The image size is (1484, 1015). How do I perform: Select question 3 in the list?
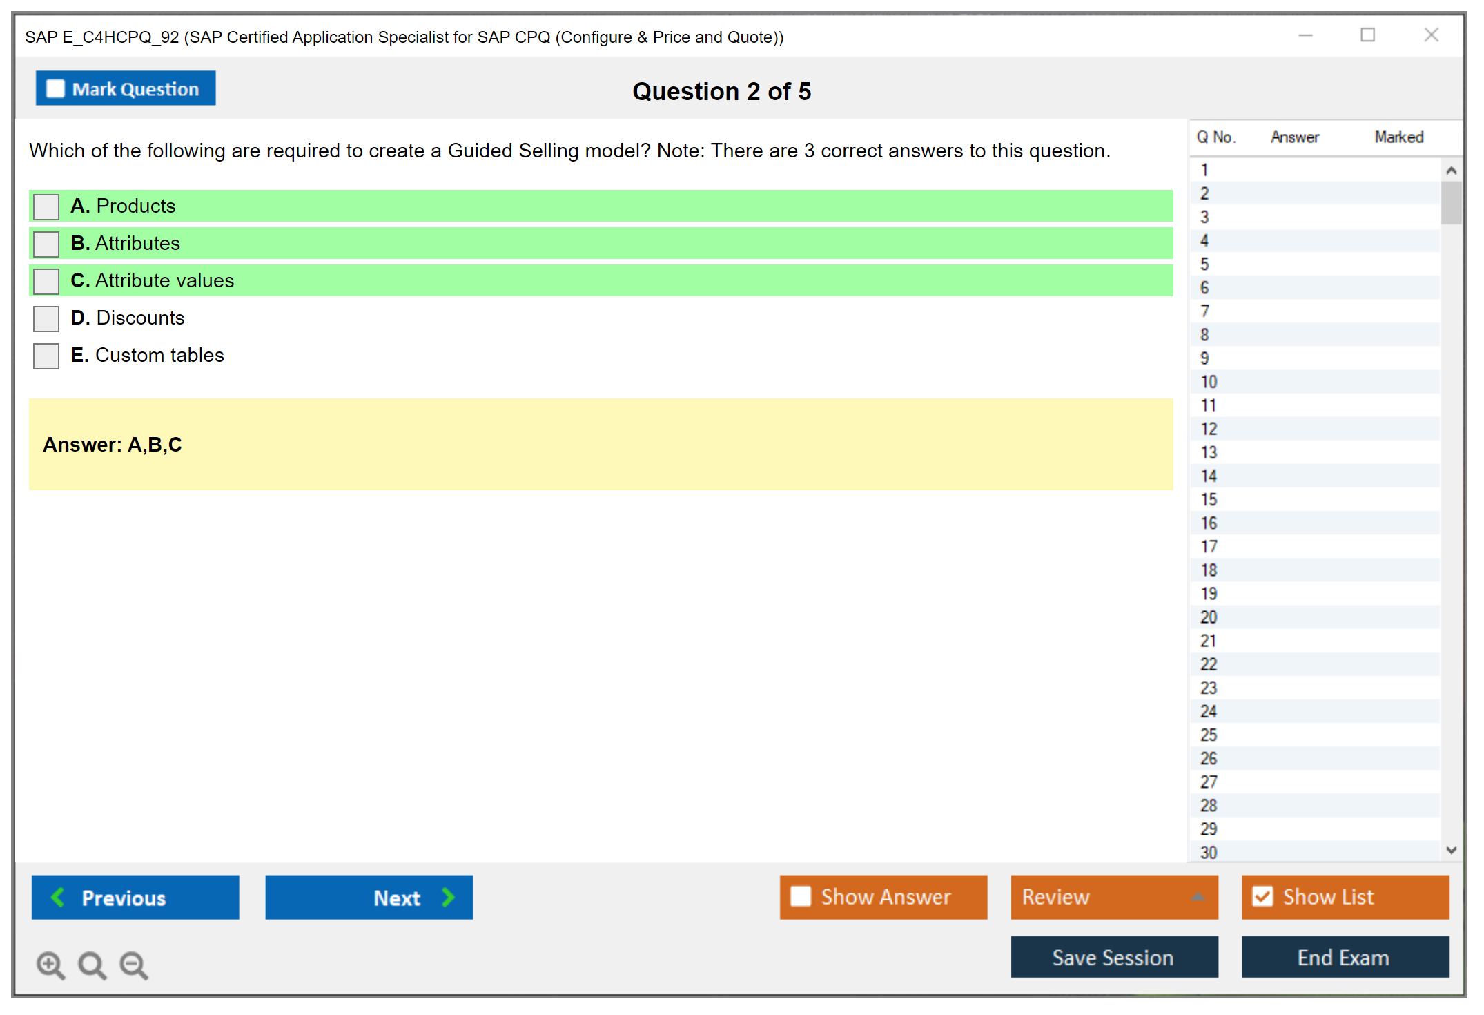pyautogui.click(x=1204, y=217)
